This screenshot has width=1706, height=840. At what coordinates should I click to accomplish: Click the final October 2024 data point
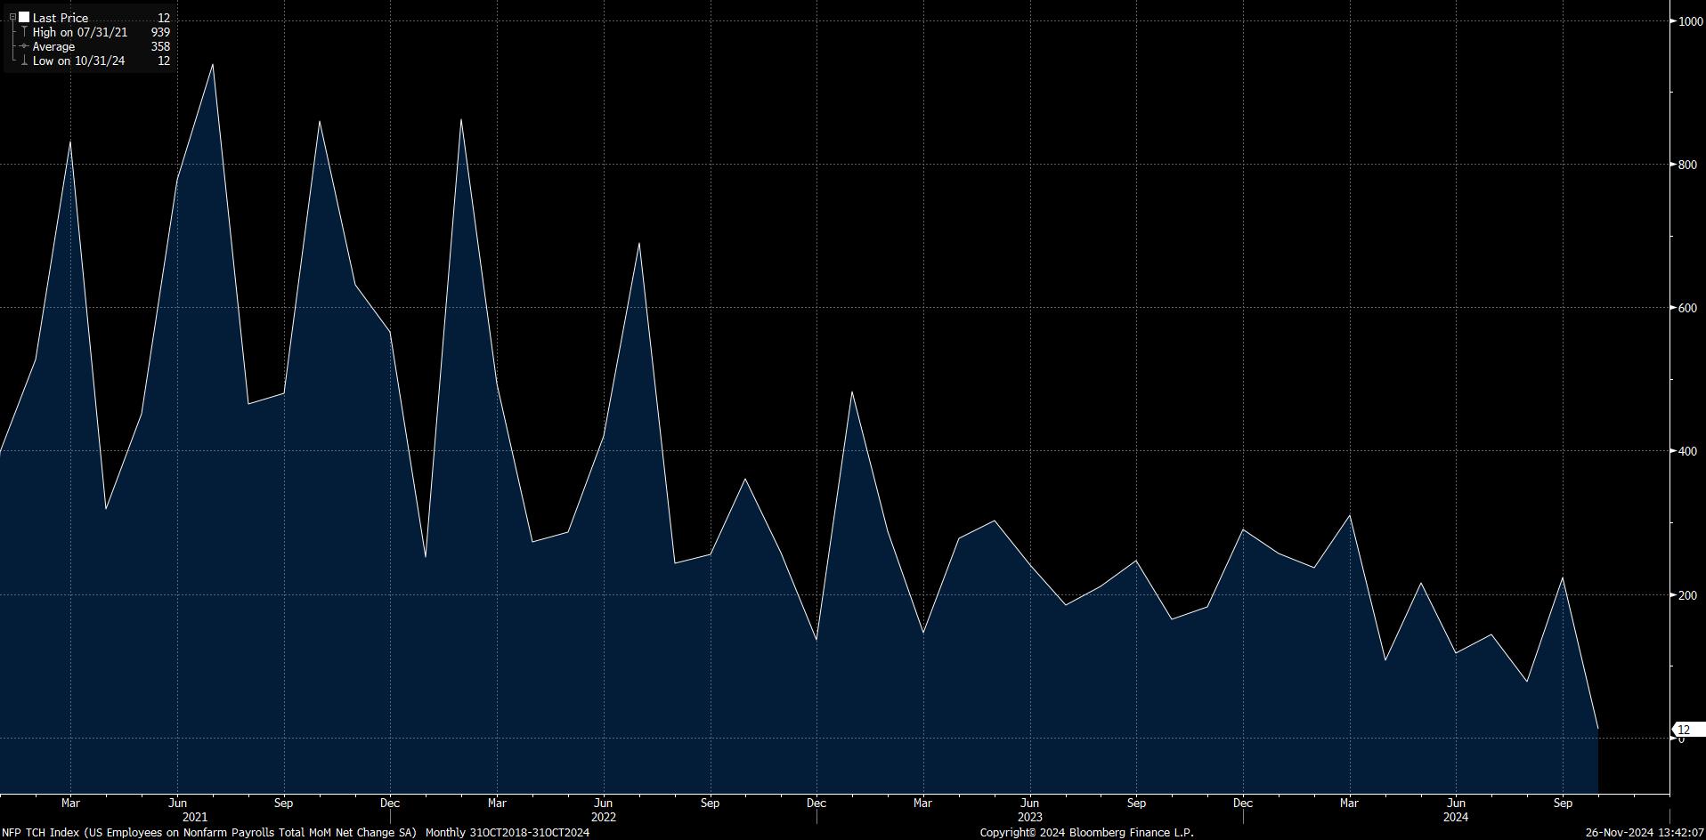[1598, 729]
